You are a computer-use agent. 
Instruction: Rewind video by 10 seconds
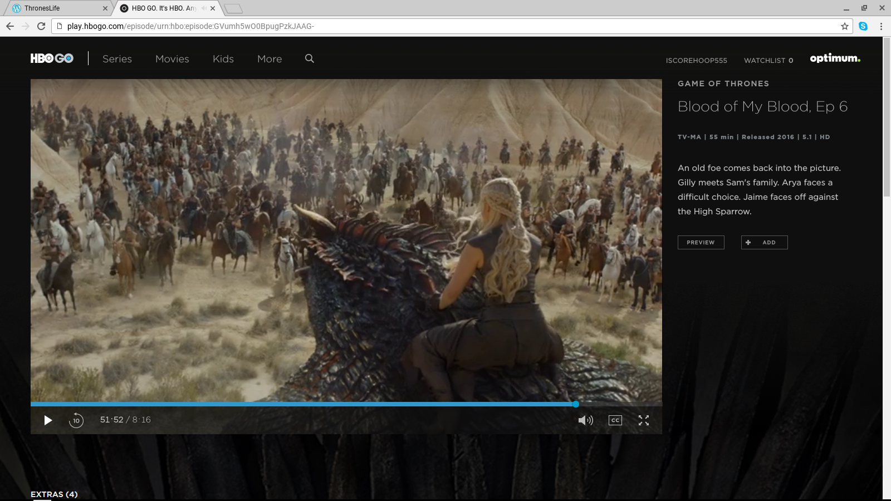(76, 420)
